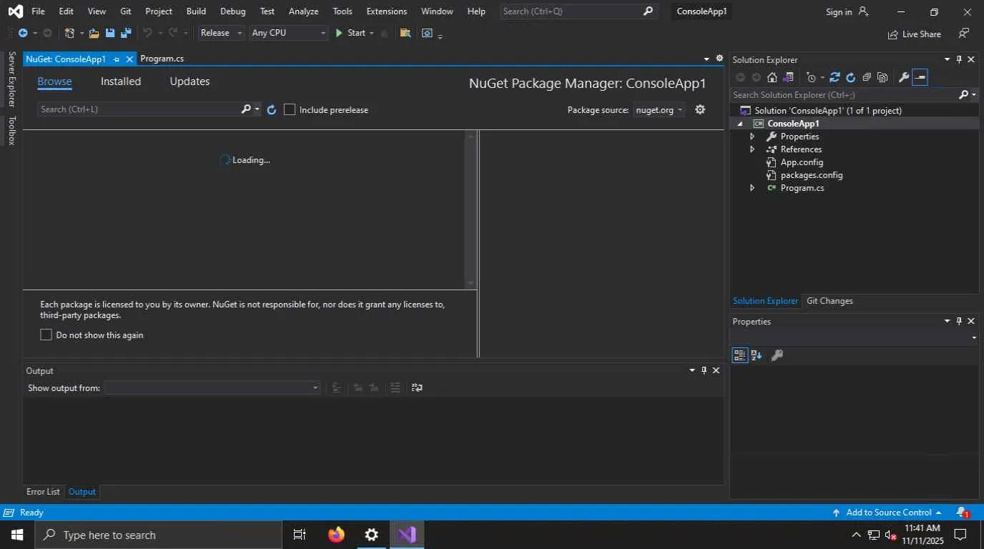The image size is (984, 549).
Task: Open the Server Explorer side tab
Action: pyautogui.click(x=11, y=79)
